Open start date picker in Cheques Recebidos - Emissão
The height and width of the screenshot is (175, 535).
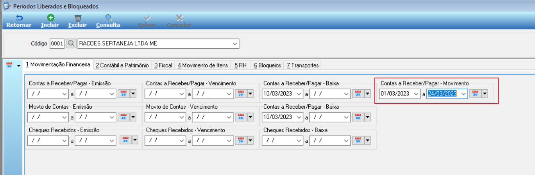pos(64,140)
